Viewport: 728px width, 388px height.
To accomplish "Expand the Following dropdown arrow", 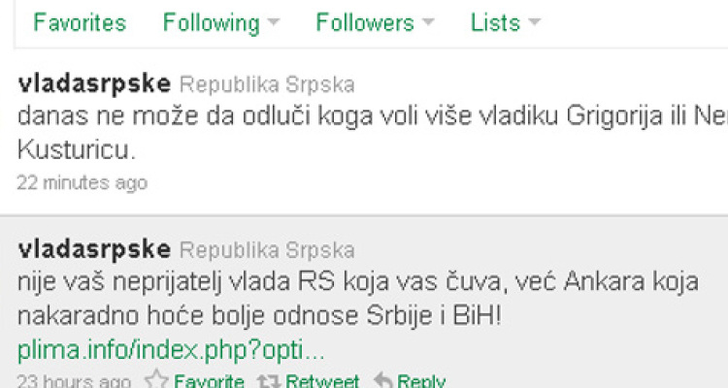I will point(274,21).
